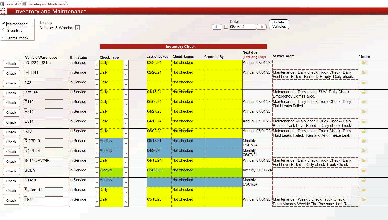Click Service Alert text for 04-1141
The image size is (388, 220).
click(315, 75)
